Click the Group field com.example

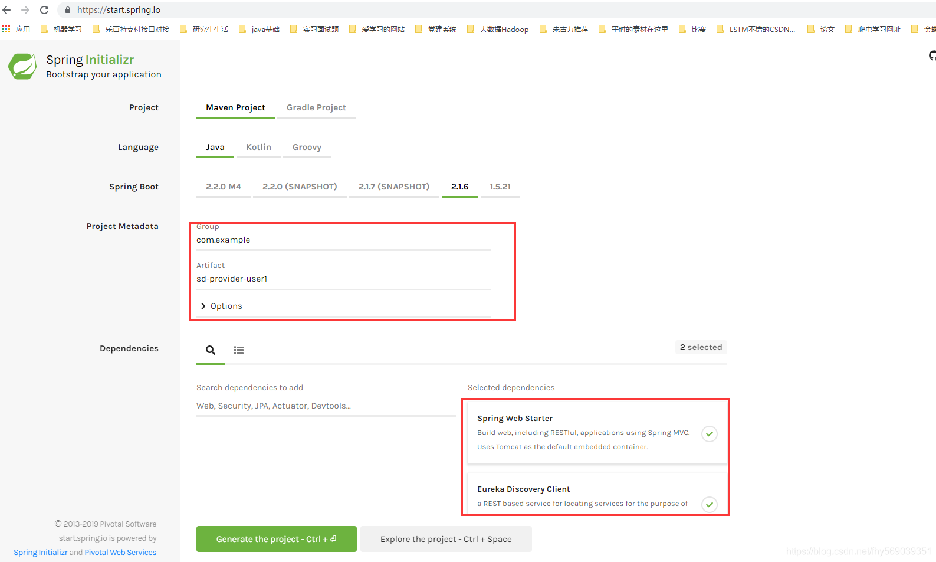pos(344,240)
